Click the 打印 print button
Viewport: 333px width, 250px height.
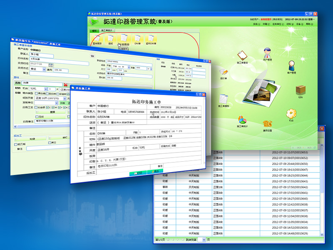tap(137, 172)
